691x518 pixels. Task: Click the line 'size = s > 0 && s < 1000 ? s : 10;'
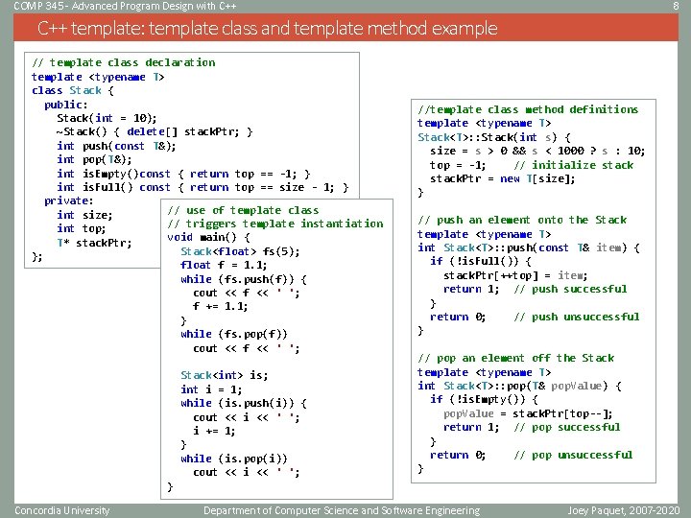[x=537, y=151]
